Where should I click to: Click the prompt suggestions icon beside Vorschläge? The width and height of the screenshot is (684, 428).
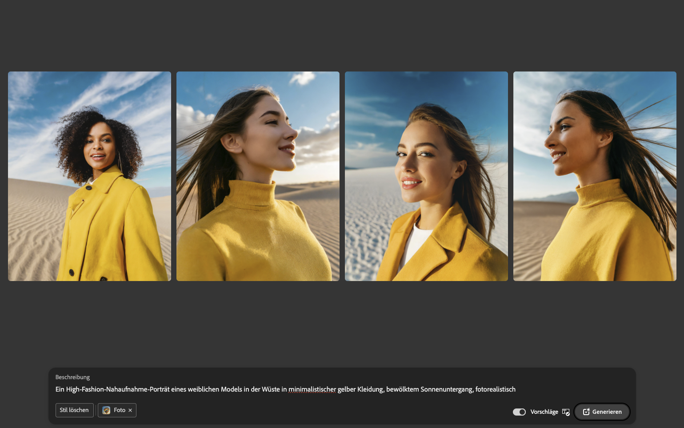tap(566, 412)
